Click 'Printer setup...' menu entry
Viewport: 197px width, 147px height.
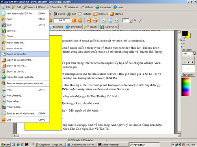pyautogui.click(x=25, y=107)
